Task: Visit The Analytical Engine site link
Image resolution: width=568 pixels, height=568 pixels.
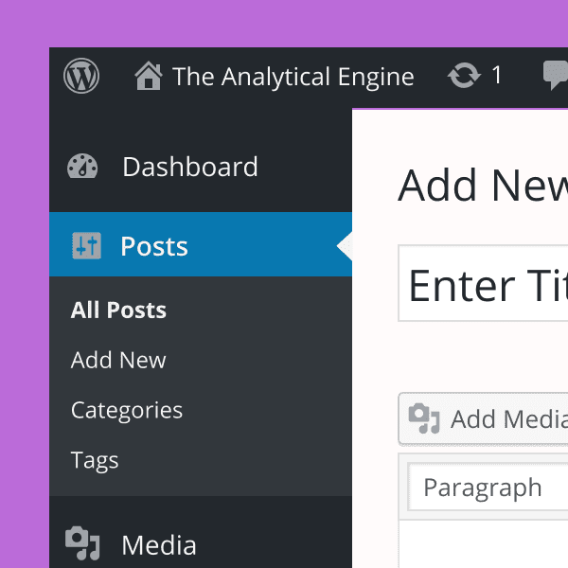Action: pos(293,77)
